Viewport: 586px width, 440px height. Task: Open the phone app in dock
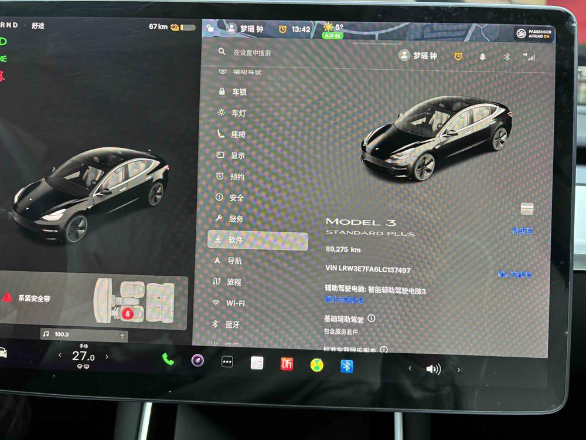(168, 360)
